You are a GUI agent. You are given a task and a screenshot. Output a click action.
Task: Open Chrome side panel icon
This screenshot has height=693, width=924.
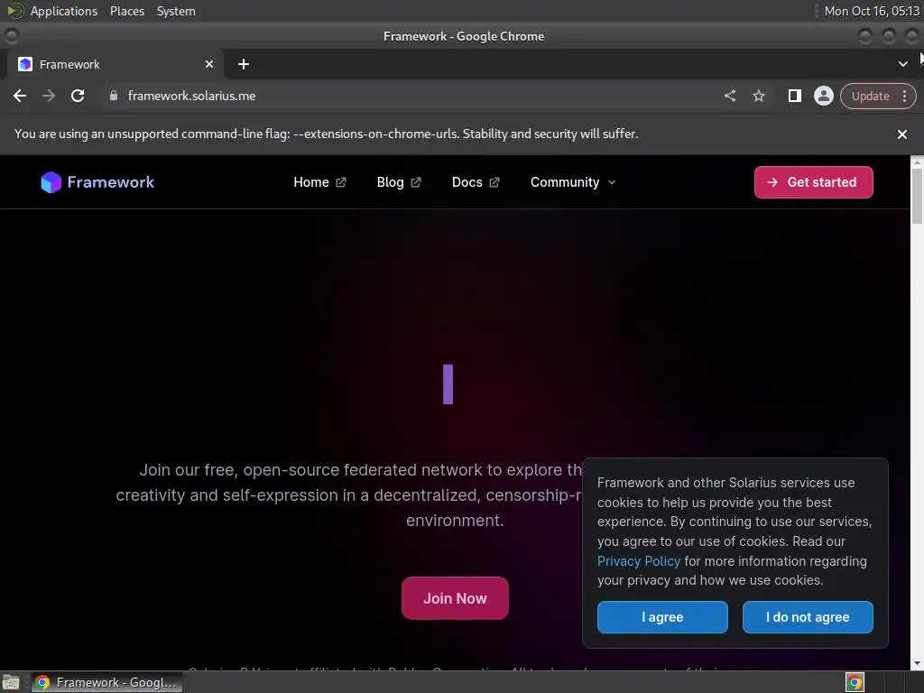794,96
